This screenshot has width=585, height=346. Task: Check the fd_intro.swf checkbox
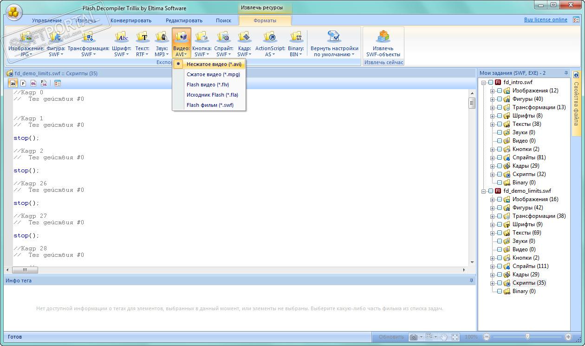click(x=491, y=82)
